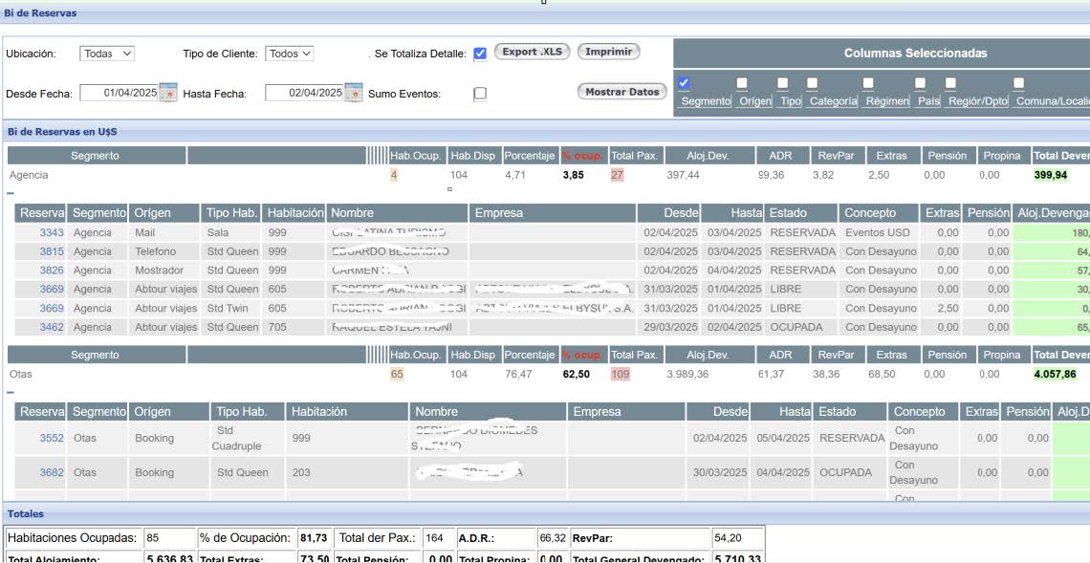Check the País column checkbox
The image size is (1090, 563).
coord(920,83)
